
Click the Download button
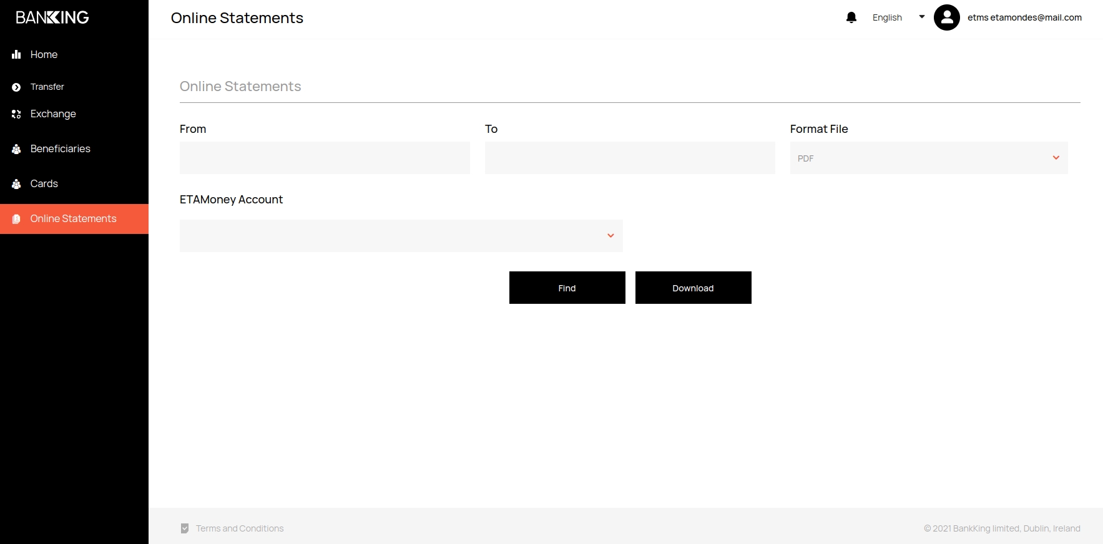(x=694, y=288)
